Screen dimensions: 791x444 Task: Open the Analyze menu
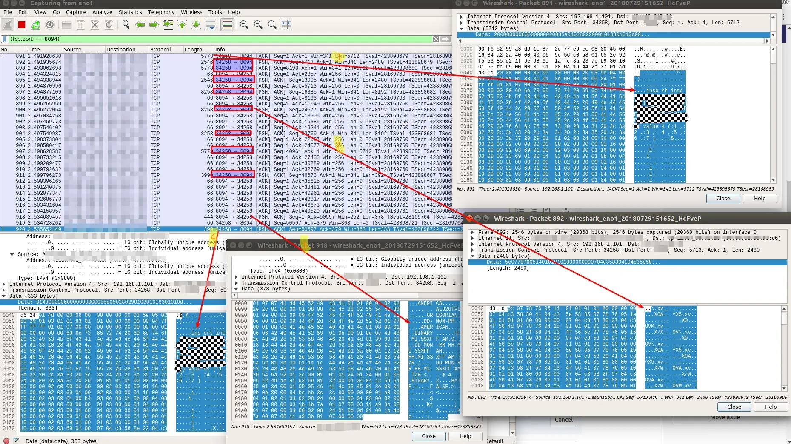click(102, 12)
